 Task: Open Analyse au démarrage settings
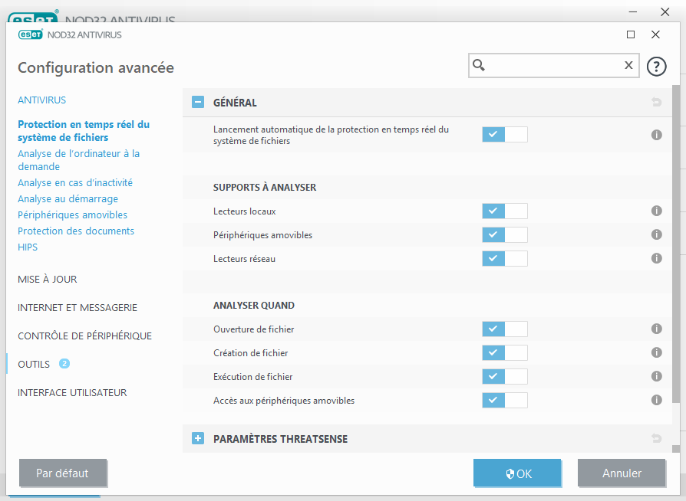pos(68,199)
